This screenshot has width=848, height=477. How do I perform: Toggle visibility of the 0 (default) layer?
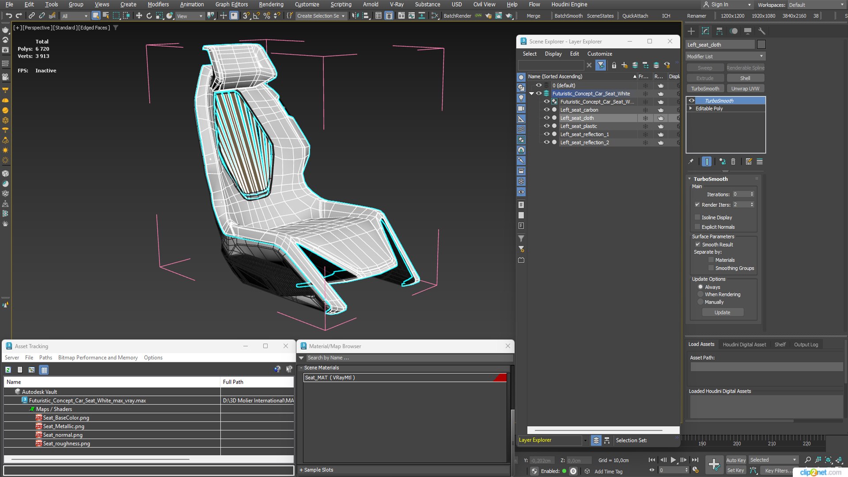pos(539,85)
